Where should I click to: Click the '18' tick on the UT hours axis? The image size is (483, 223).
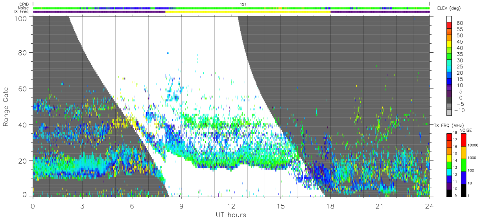(330, 206)
